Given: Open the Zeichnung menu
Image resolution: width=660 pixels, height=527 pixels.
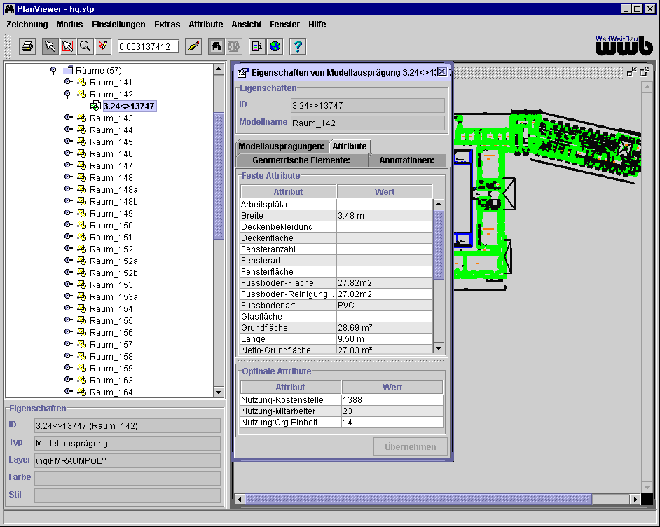Looking at the screenshot, I should coord(27,25).
